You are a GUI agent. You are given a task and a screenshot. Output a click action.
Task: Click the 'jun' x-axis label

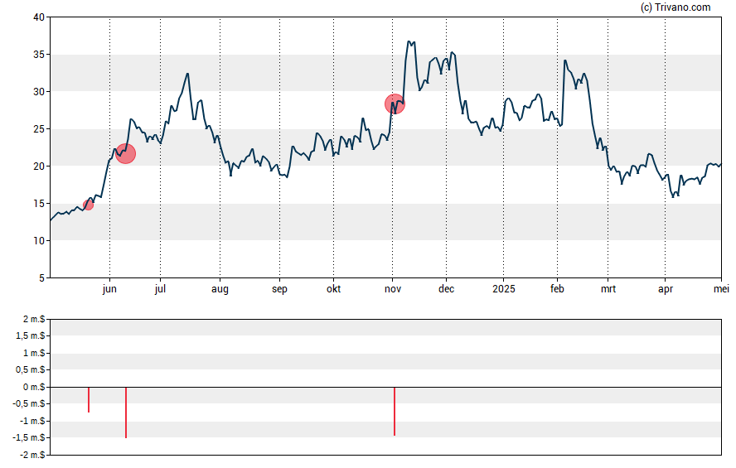coord(109,289)
